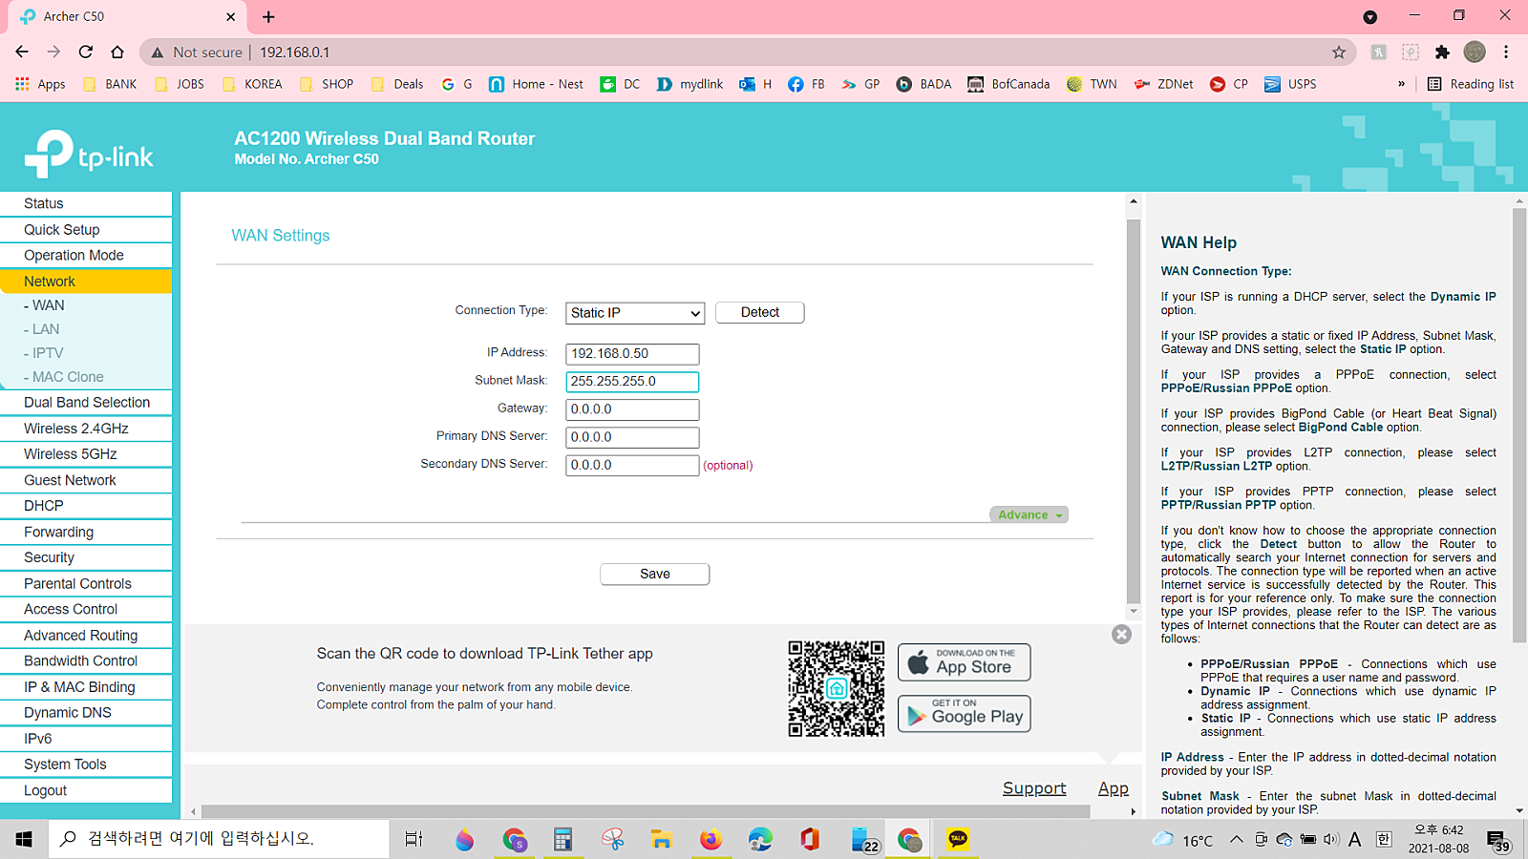The height and width of the screenshot is (859, 1528).
Task: Bookmark this page with the star icon
Action: click(x=1339, y=52)
